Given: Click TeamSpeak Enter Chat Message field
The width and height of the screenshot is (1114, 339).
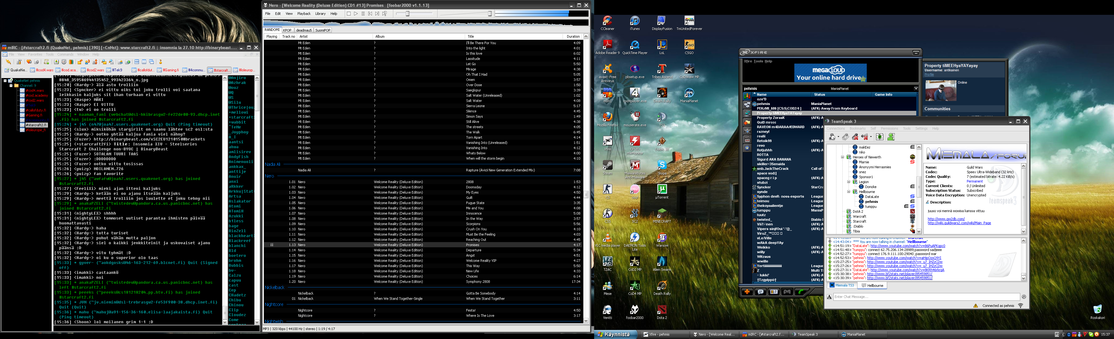Looking at the screenshot, I should pyautogui.click(x=926, y=297).
